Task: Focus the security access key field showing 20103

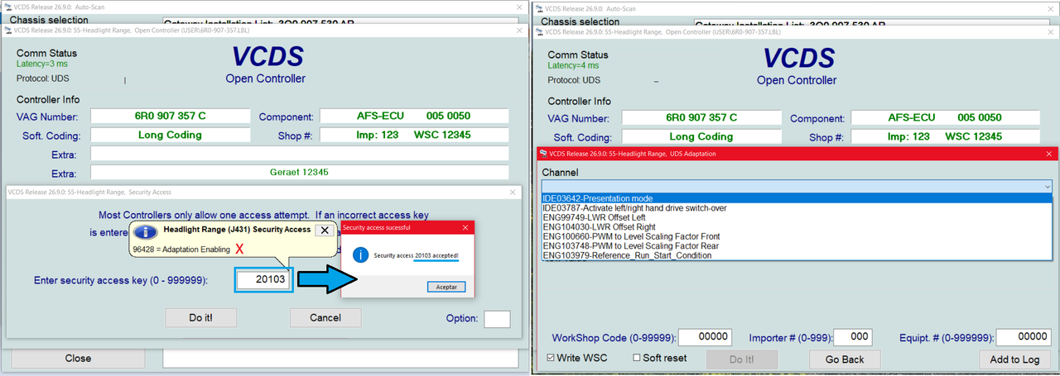Action: (264, 280)
